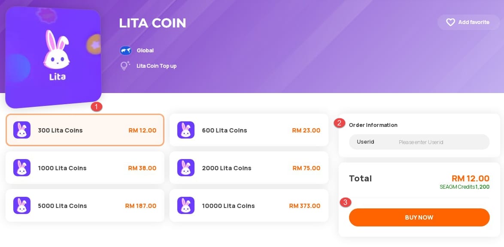This screenshot has width=504, height=247.
Task: Click the heart icon in Add favorite
Action: tap(450, 22)
